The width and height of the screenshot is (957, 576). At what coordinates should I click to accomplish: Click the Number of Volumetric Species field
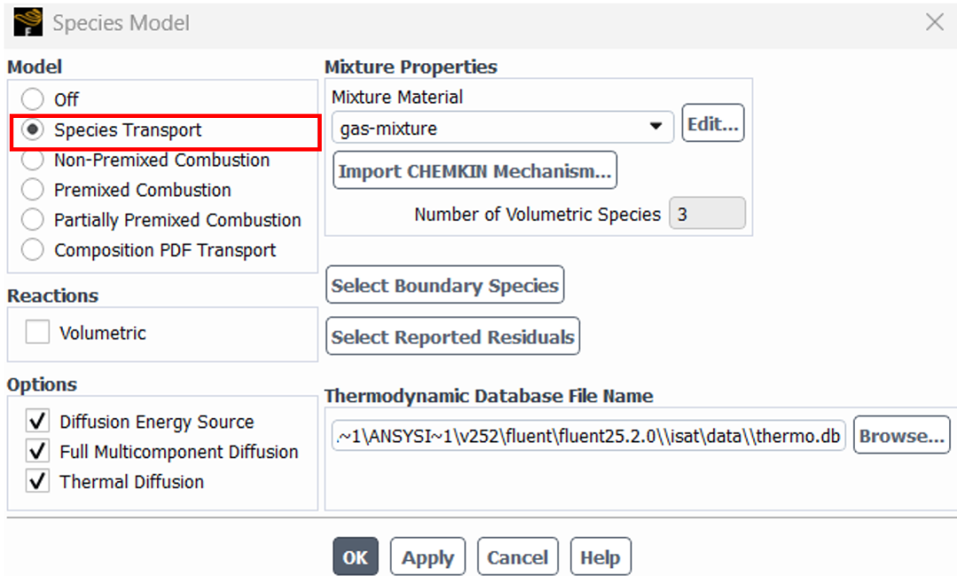(x=707, y=214)
